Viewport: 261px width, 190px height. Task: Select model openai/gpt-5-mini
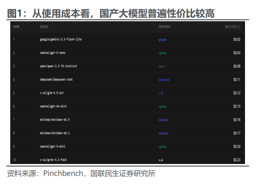(53, 146)
